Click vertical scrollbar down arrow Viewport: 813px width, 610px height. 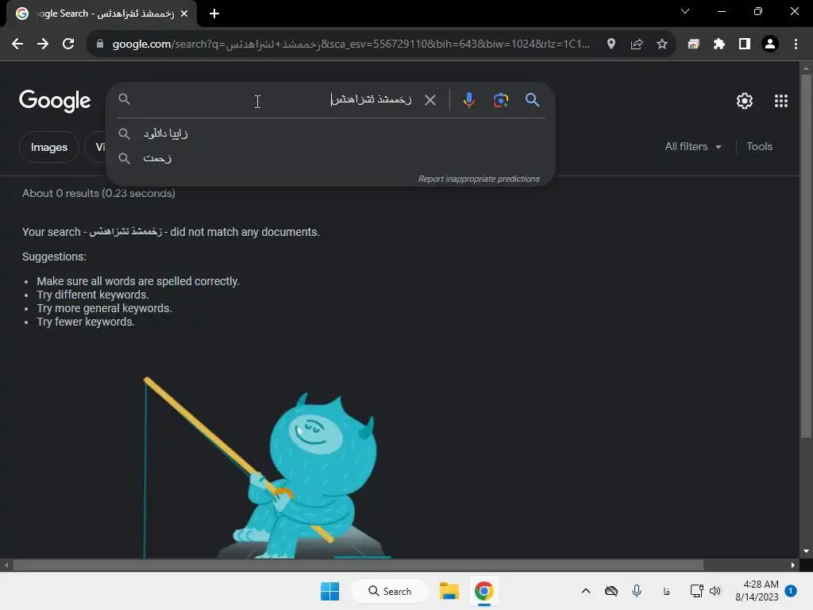pos(806,551)
